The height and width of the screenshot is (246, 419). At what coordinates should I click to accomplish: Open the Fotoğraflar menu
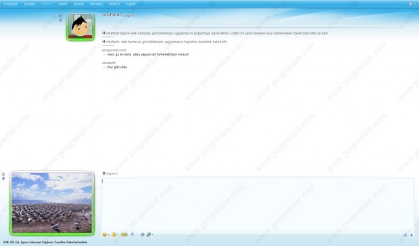click(x=10, y=4)
